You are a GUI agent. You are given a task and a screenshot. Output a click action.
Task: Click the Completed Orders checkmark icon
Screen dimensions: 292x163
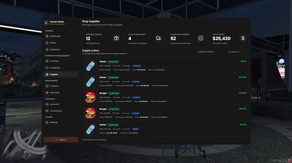pyautogui.click(x=201, y=38)
